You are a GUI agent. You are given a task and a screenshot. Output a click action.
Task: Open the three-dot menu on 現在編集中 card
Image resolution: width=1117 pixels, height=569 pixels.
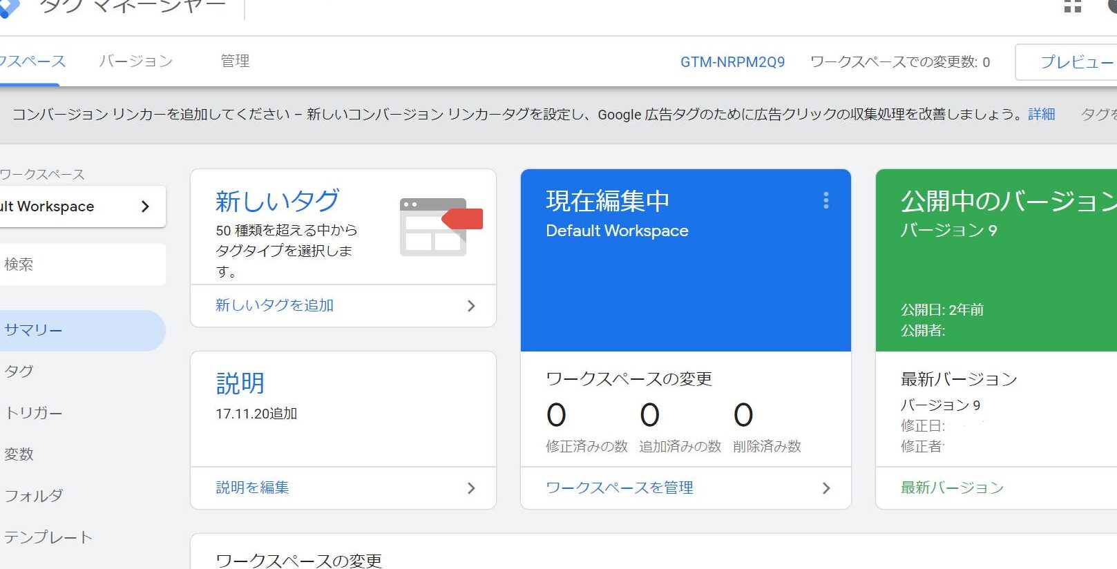click(825, 201)
